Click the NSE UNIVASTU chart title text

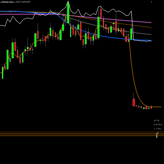coord(23,2)
